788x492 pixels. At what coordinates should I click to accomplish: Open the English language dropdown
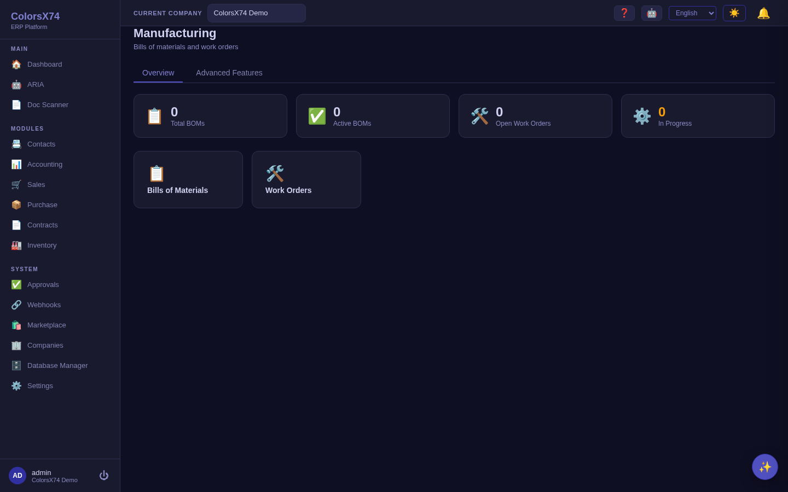[x=692, y=13]
